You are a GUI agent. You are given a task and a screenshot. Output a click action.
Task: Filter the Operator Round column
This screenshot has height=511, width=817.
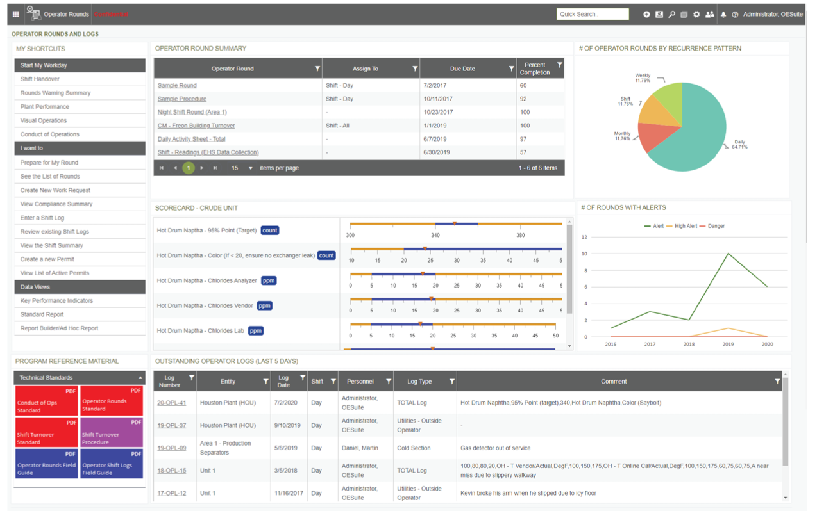(317, 69)
